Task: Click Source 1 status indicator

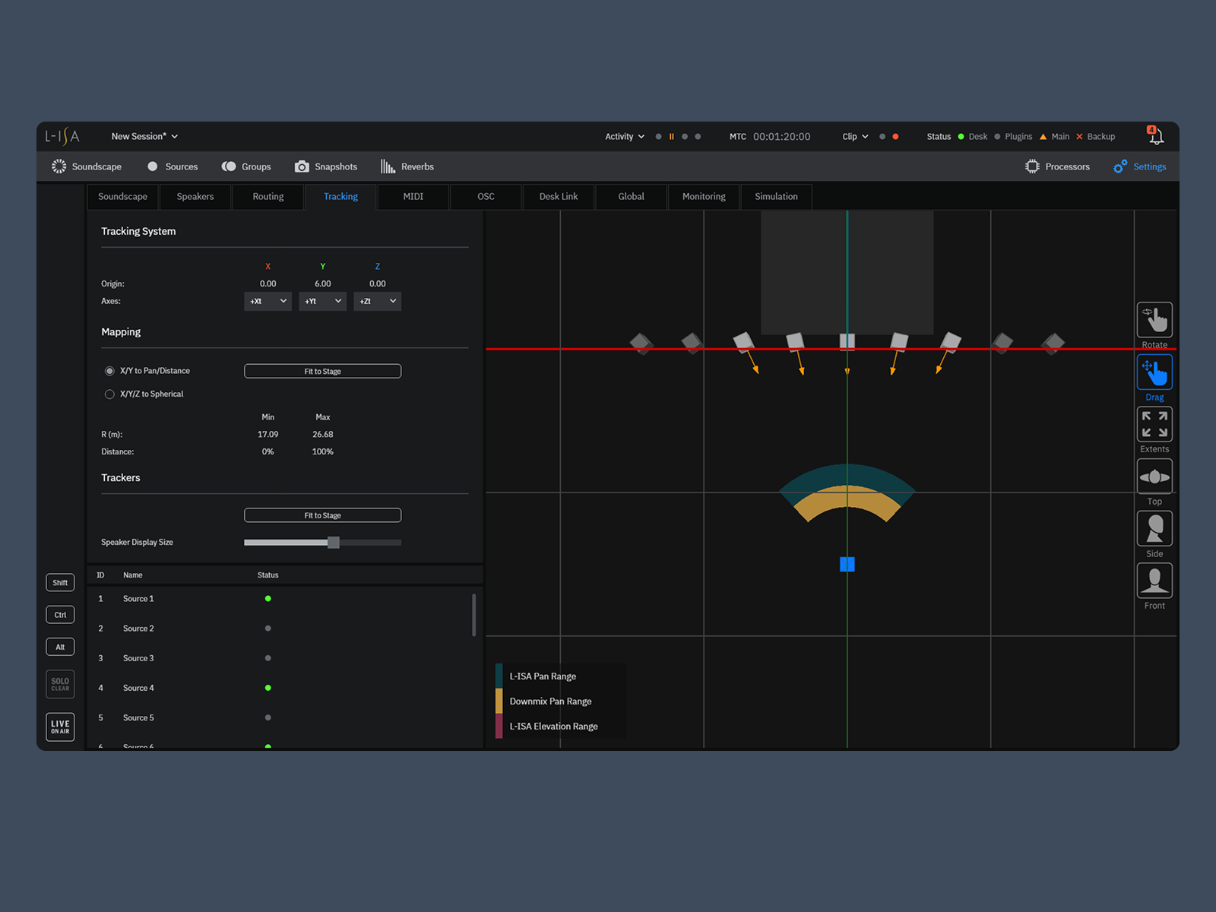Action: coord(268,599)
